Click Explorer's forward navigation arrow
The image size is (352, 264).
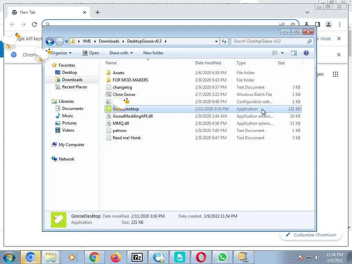59,41
